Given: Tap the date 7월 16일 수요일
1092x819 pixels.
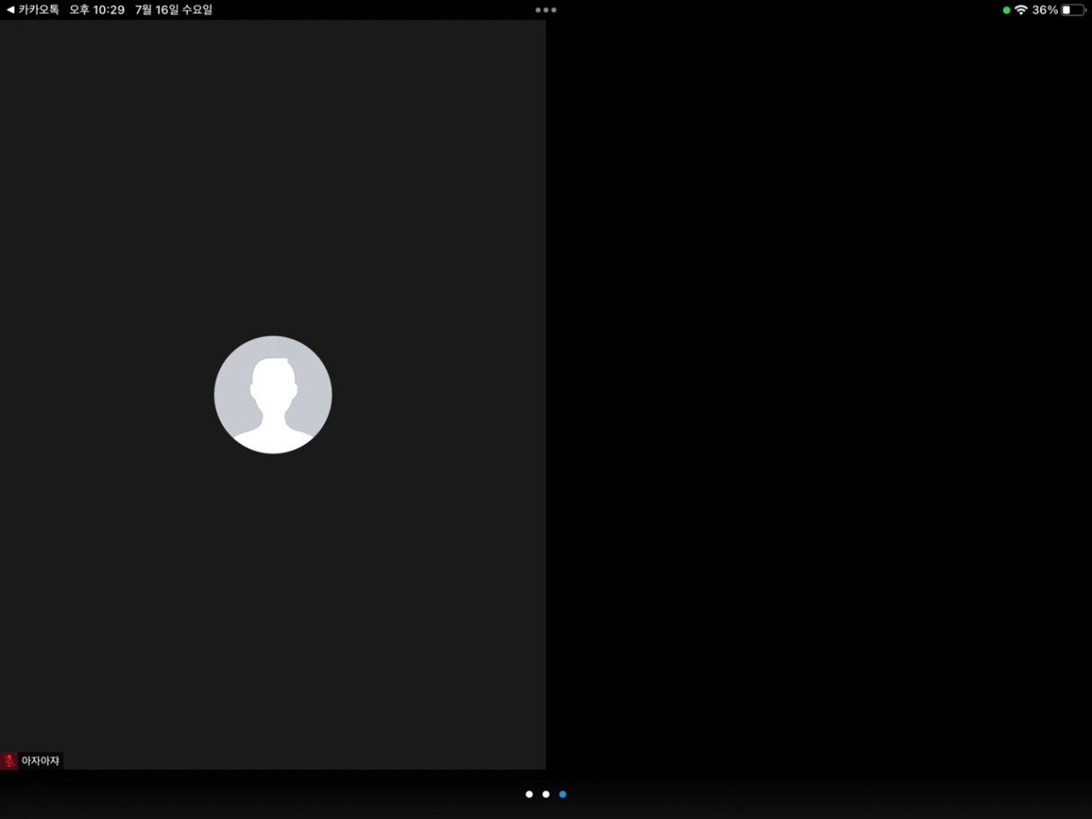Looking at the screenshot, I should click(x=174, y=10).
